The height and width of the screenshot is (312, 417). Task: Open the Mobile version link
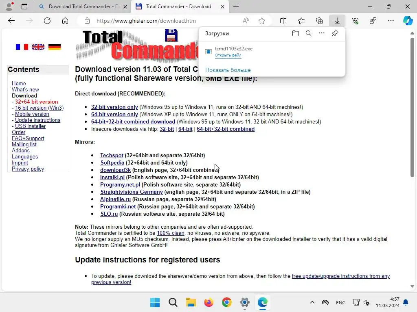pos(32,114)
